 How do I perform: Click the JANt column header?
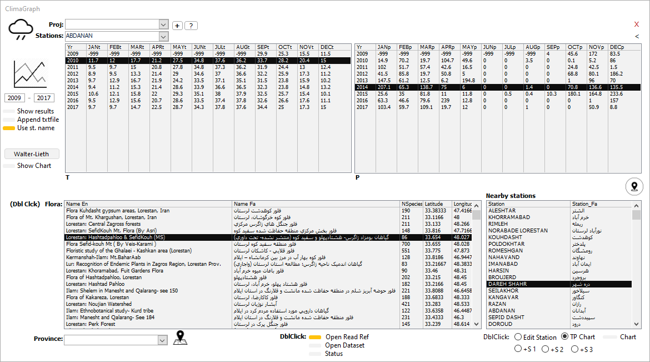point(97,47)
